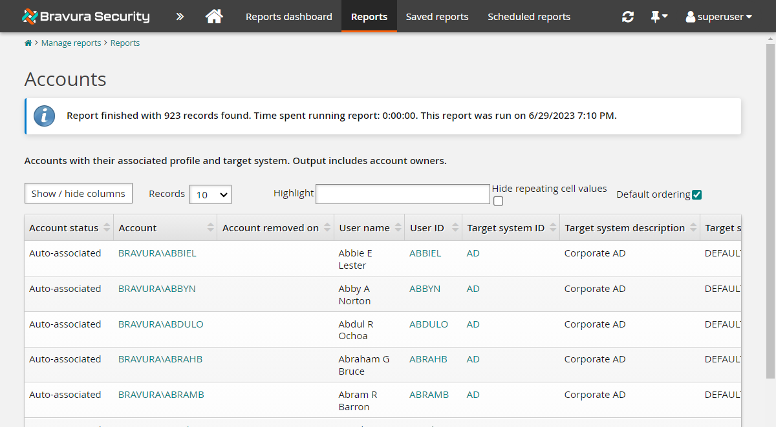Image resolution: width=776 pixels, height=427 pixels.
Task: Expand the collapsed navigation double-chevron
Action: click(179, 16)
